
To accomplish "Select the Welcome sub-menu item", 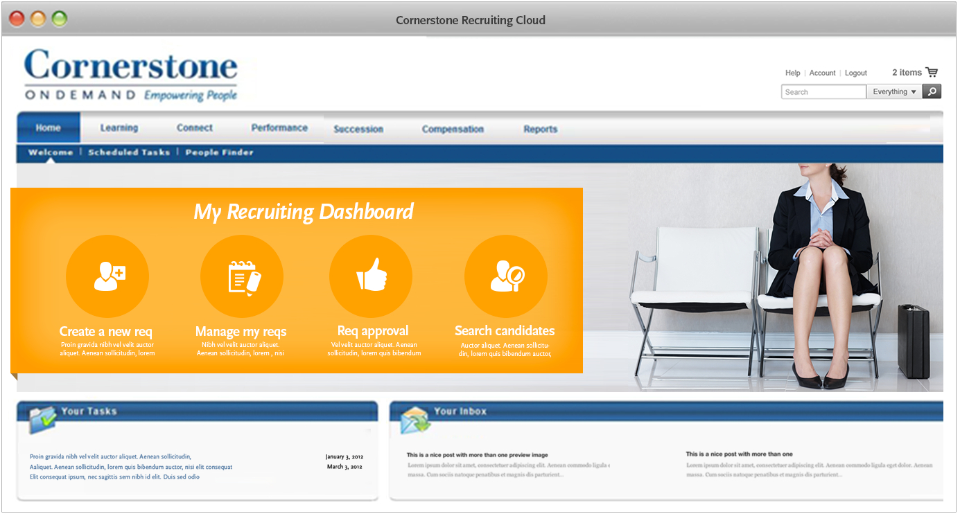I will (x=51, y=152).
